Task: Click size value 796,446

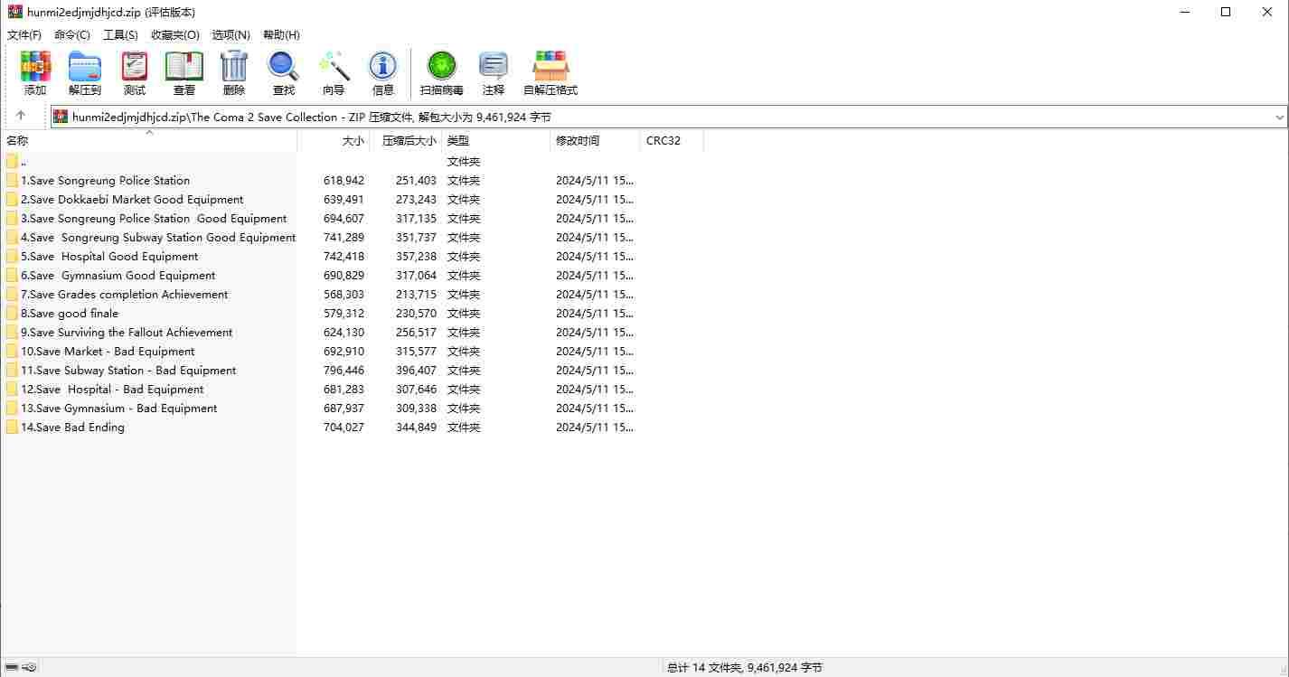Action: (343, 371)
